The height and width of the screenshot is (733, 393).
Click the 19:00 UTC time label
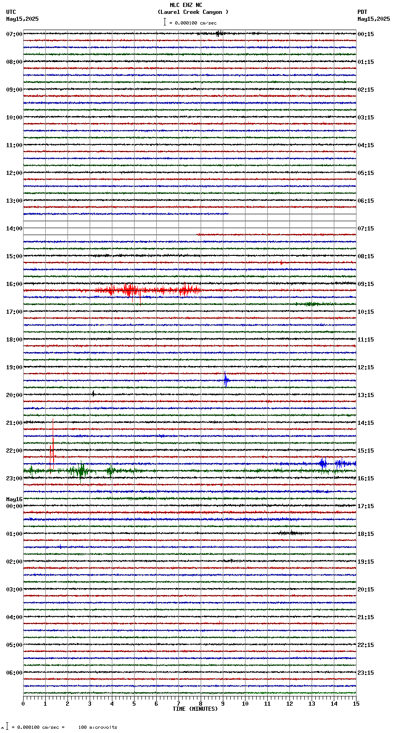14,367
